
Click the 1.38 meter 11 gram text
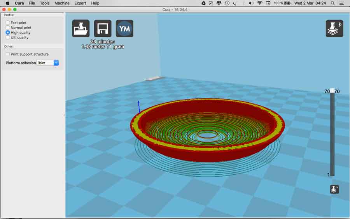tap(103, 46)
